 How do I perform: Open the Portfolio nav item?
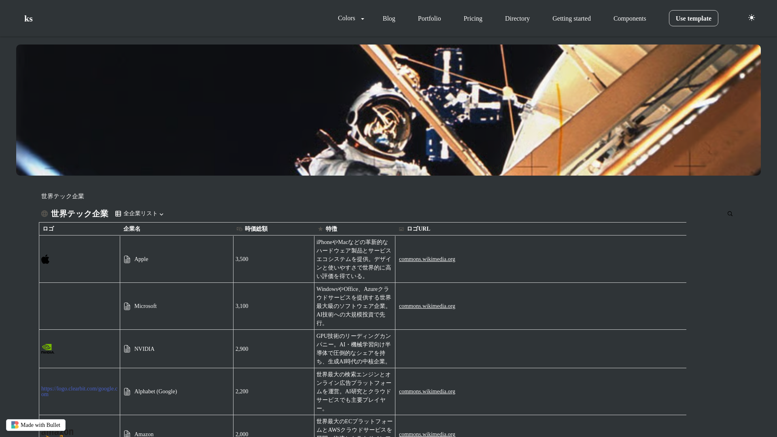[x=429, y=19]
